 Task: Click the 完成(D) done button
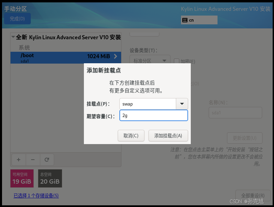click(x=17, y=19)
